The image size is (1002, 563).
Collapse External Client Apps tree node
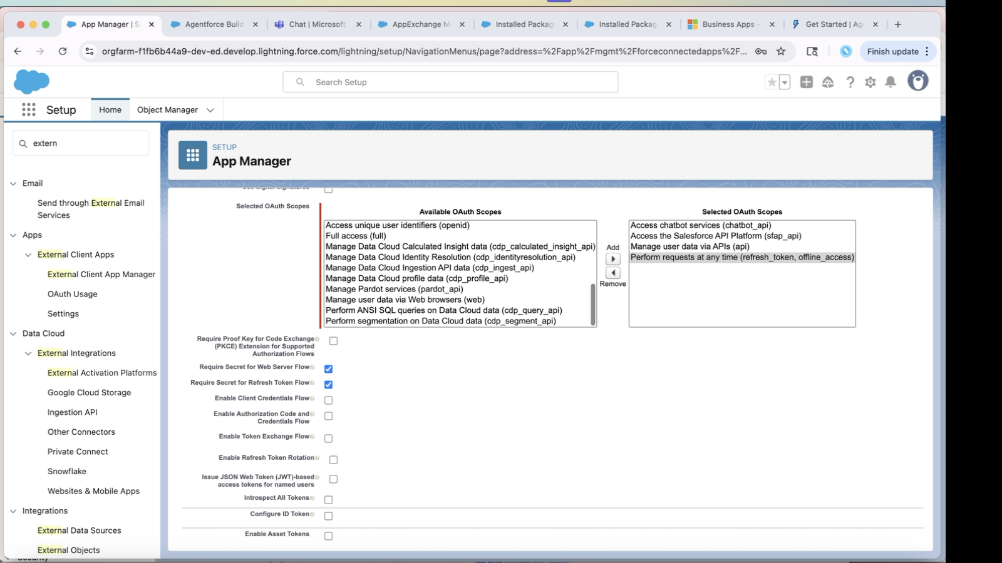pyautogui.click(x=28, y=255)
